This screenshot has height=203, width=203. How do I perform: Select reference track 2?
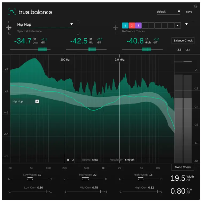pos(132,25)
